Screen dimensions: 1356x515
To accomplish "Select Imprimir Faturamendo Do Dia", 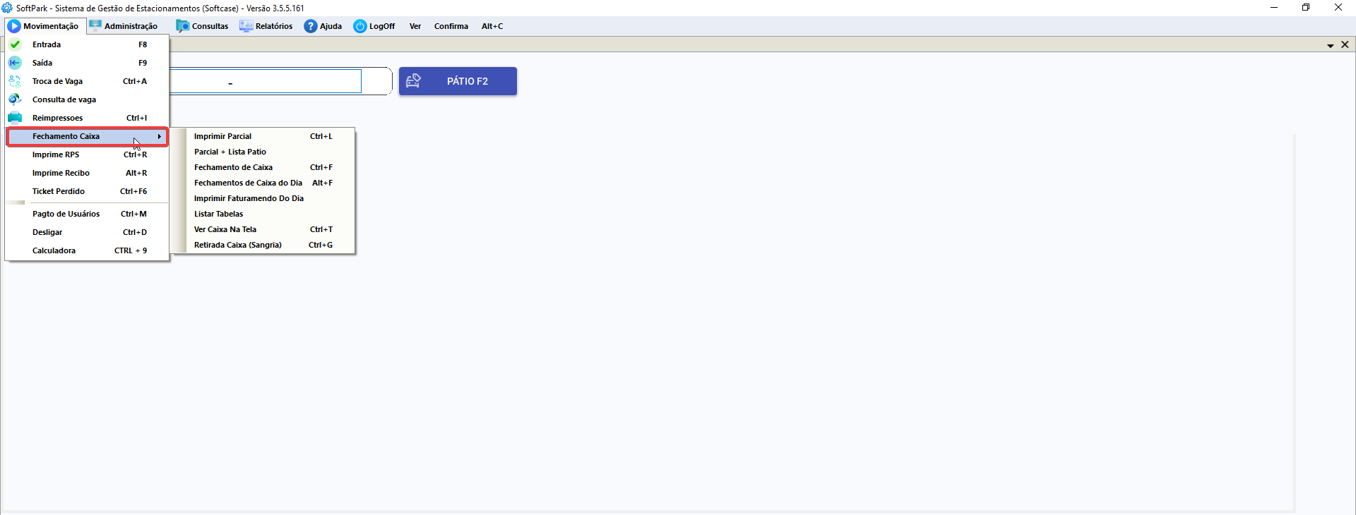I will pos(263,198).
